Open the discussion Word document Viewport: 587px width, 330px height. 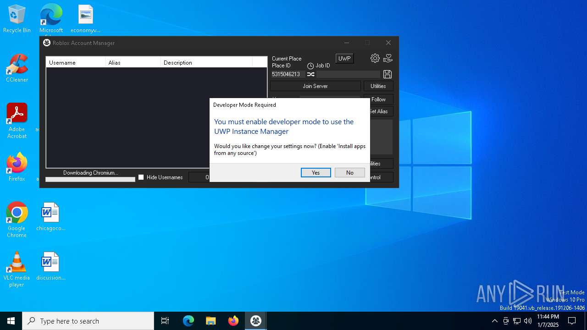point(50,266)
